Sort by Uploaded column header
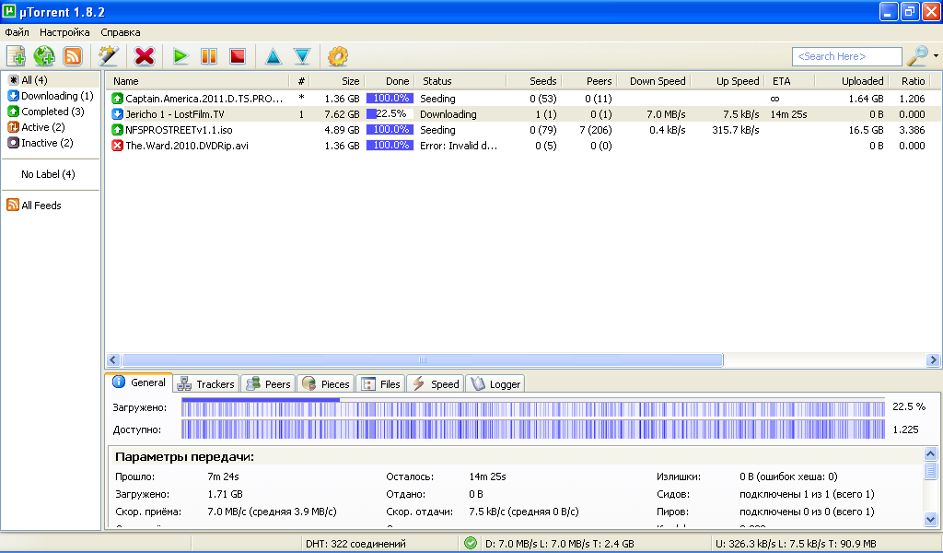This screenshot has height=553, width=943. click(852, 81)
